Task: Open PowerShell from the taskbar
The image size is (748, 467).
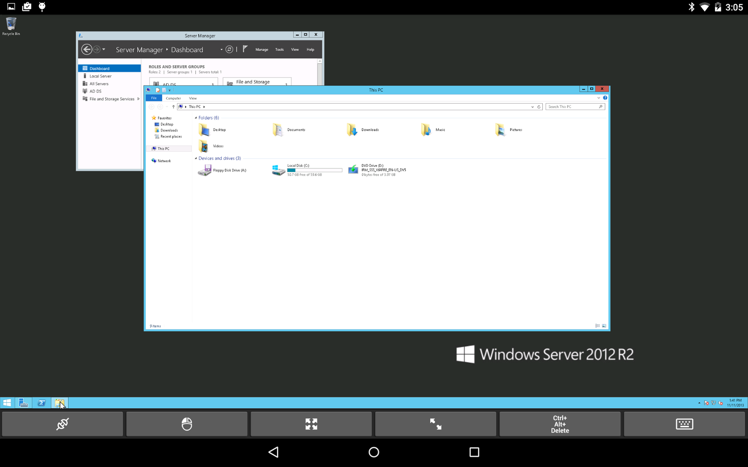Action: [42, 403]
